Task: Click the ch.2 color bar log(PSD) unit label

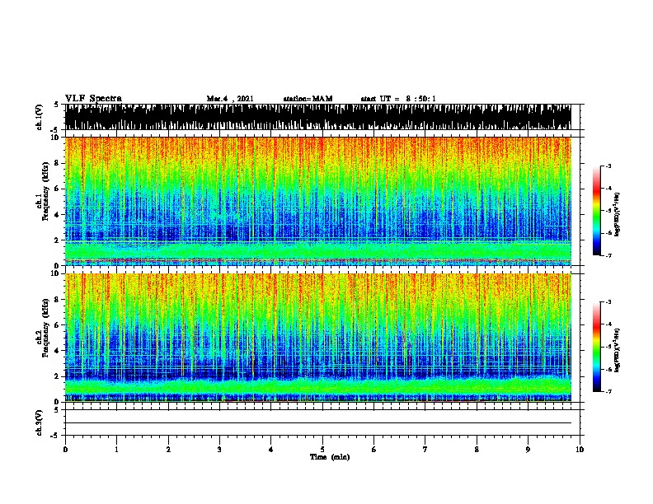Action: (x=617, y=350)
